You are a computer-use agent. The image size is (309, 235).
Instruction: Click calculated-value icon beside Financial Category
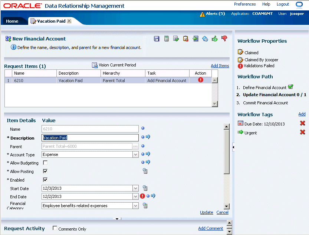[x=145, y=206]
